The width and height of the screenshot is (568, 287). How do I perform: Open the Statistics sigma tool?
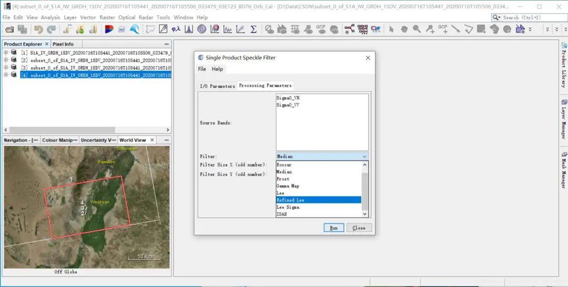pos(253,29)
